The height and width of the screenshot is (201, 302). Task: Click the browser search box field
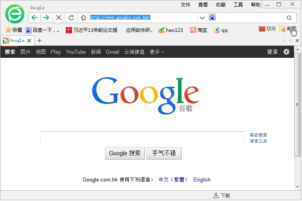pos(251,18)
